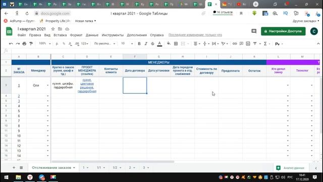Screen dimensions: 323x182
Task: Star the I квартал 2021 document
Action: point(53,29)
